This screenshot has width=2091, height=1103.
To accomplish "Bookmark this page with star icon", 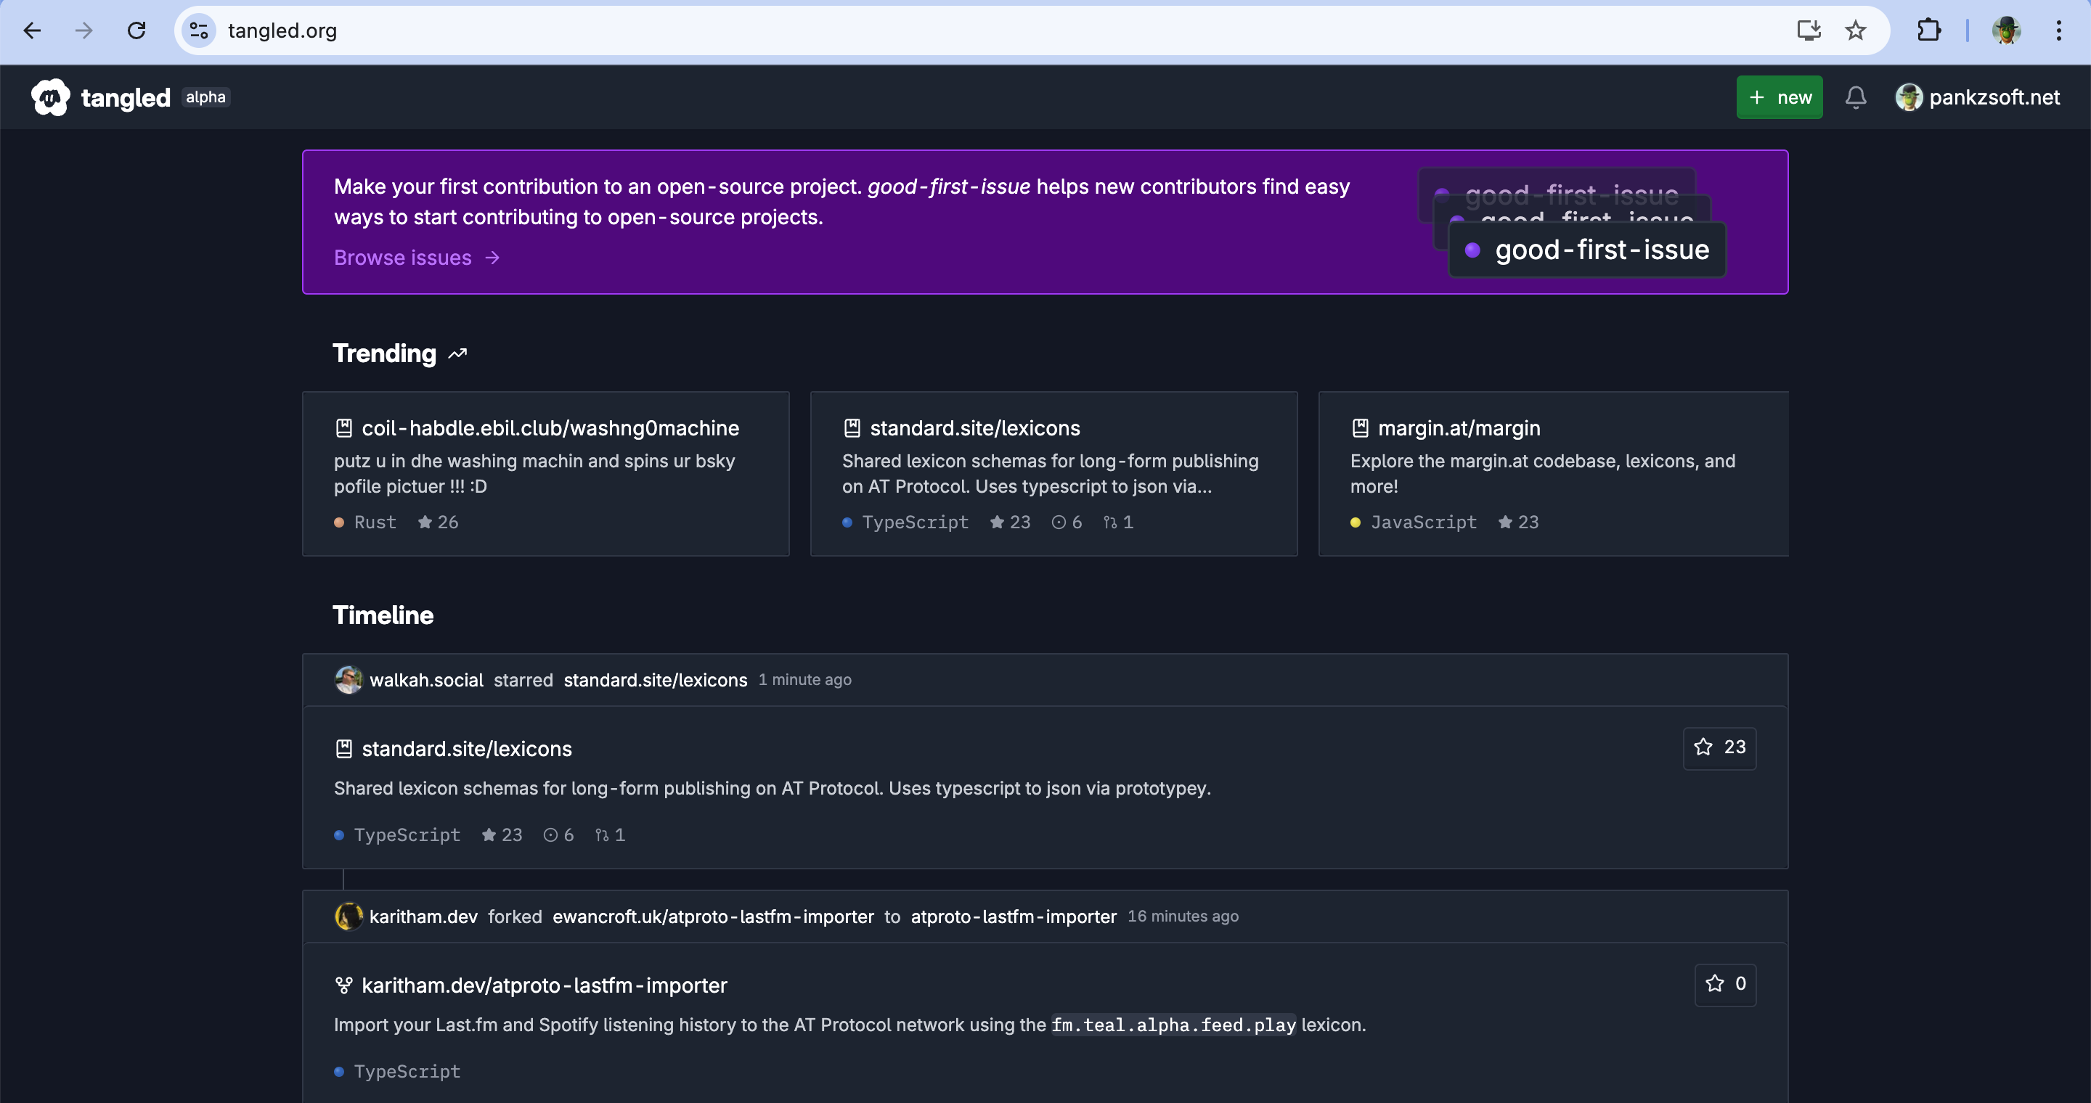I will 1856,30.
